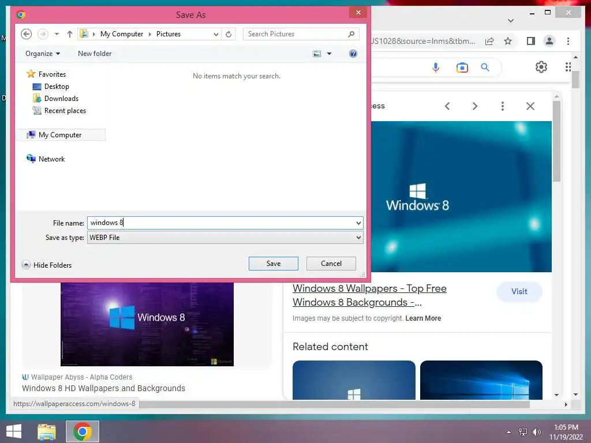Click the search magnifier in Save As
Image resolution: width=591 pixels, height=443 pixels.
pyautogui.click(x=351, y=34)
